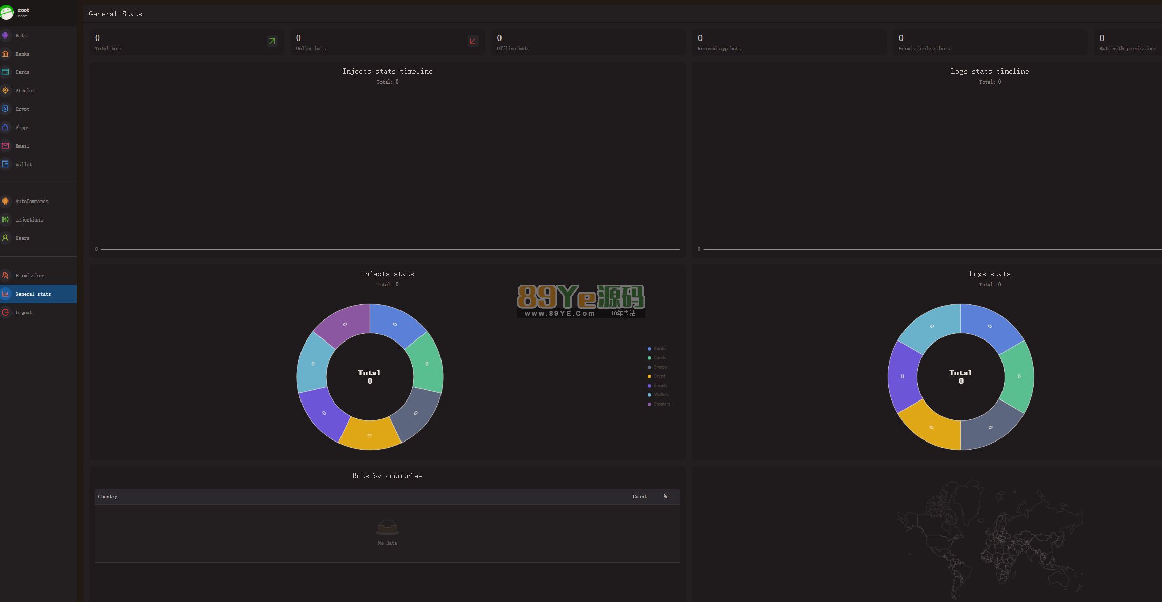Image resolution: width=1162 pixels, height=602 pixels.
Task: Open the AutoCommands menu entry
Action: (x=31, y=202)
